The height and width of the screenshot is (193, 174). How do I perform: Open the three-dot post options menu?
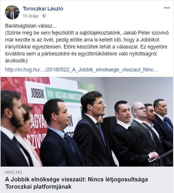(167, 8)
